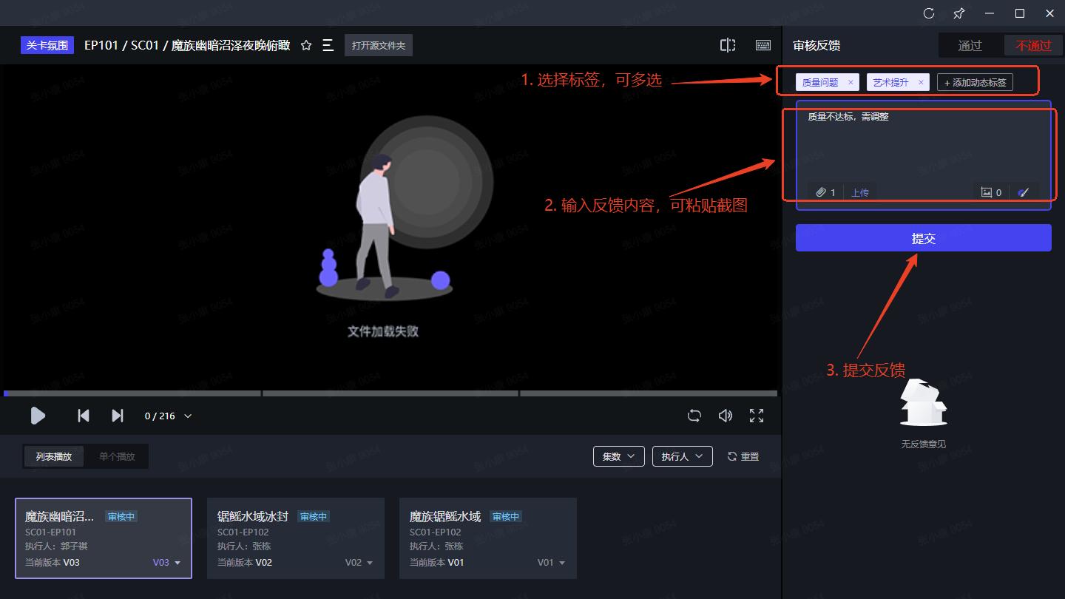
Task: Select the 通过 (pass) option
Action: pyautogui.click(x=970, y=46)
